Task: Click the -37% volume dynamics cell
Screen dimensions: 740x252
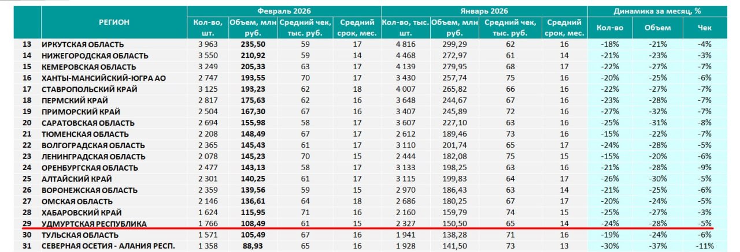Action: coord(656,246)
